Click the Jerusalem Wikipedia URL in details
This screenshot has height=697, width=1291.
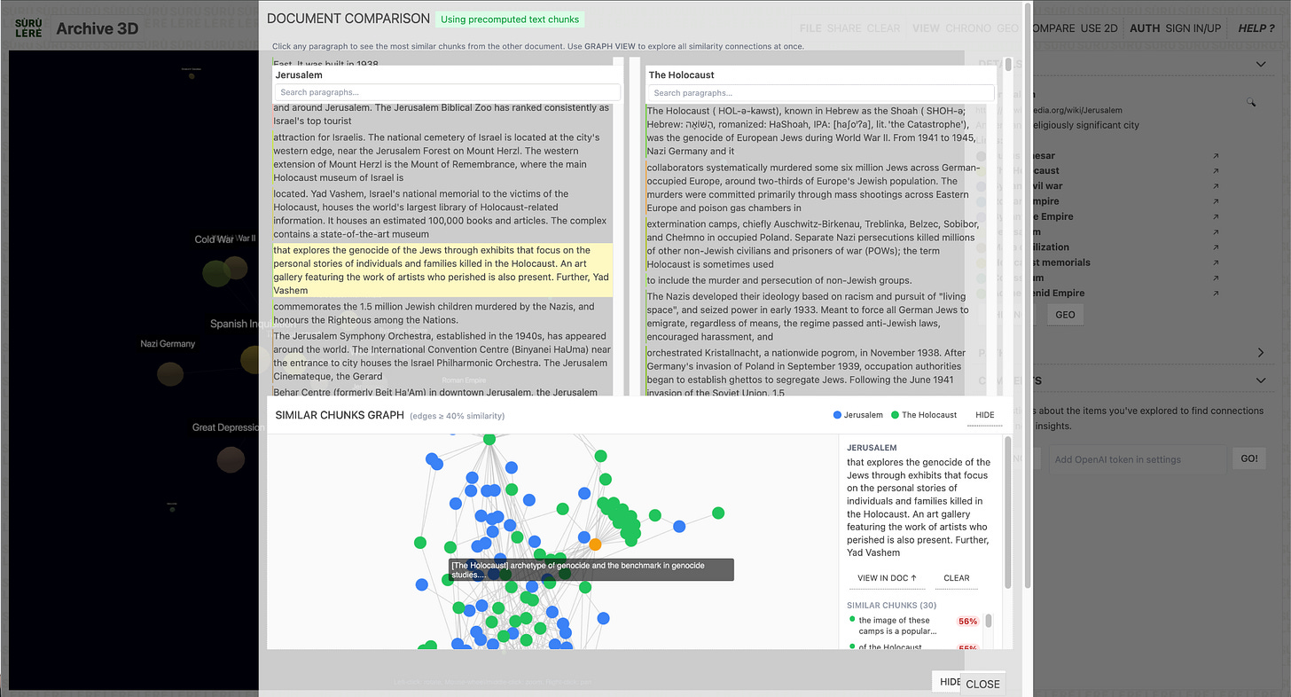[x=1049, y=111]
